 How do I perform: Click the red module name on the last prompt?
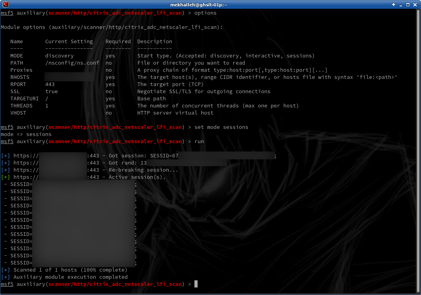click(x=115, y=284)
